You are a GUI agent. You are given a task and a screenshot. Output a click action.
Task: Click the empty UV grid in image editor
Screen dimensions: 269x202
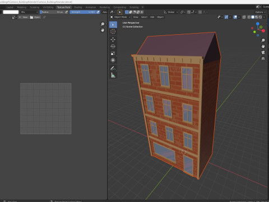click(x=46, y=108)
